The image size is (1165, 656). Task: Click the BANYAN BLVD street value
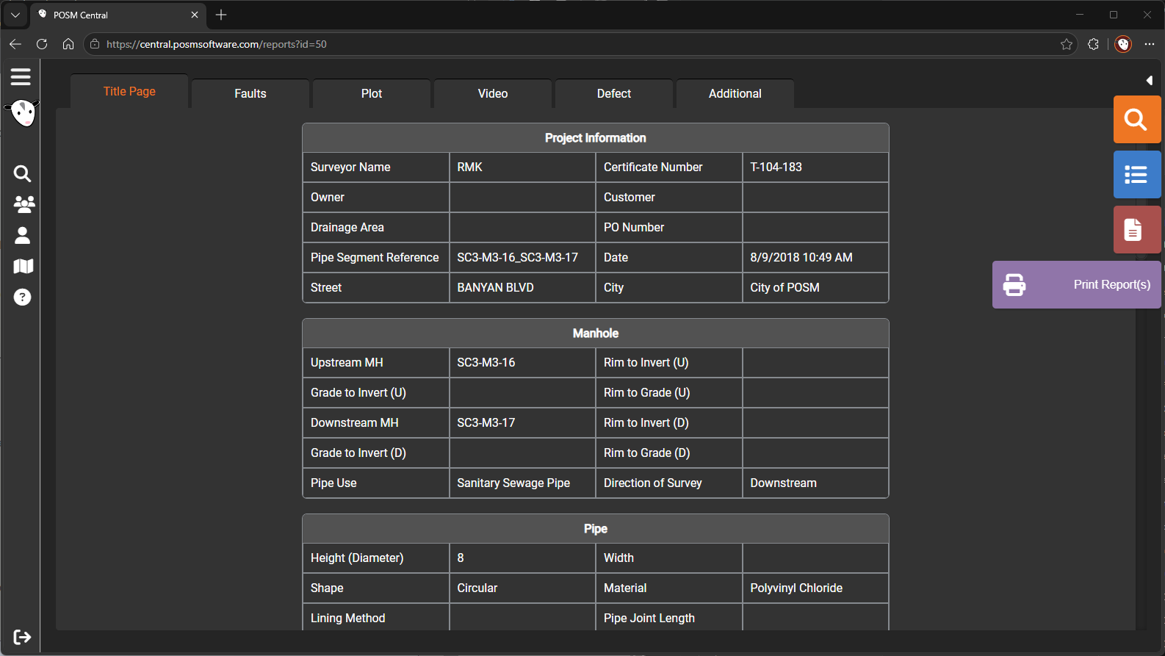[x=496, y=287]
